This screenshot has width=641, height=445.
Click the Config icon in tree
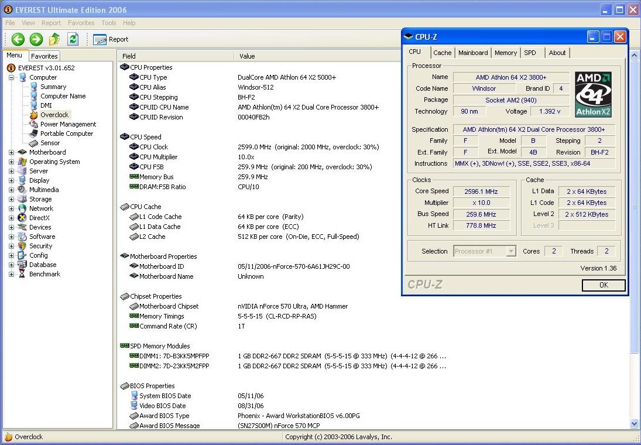tap(22, 256)
